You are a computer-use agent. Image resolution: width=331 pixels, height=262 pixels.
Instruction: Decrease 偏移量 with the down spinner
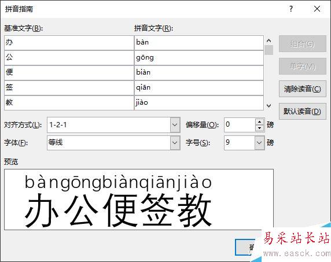[x=259, y=128]
